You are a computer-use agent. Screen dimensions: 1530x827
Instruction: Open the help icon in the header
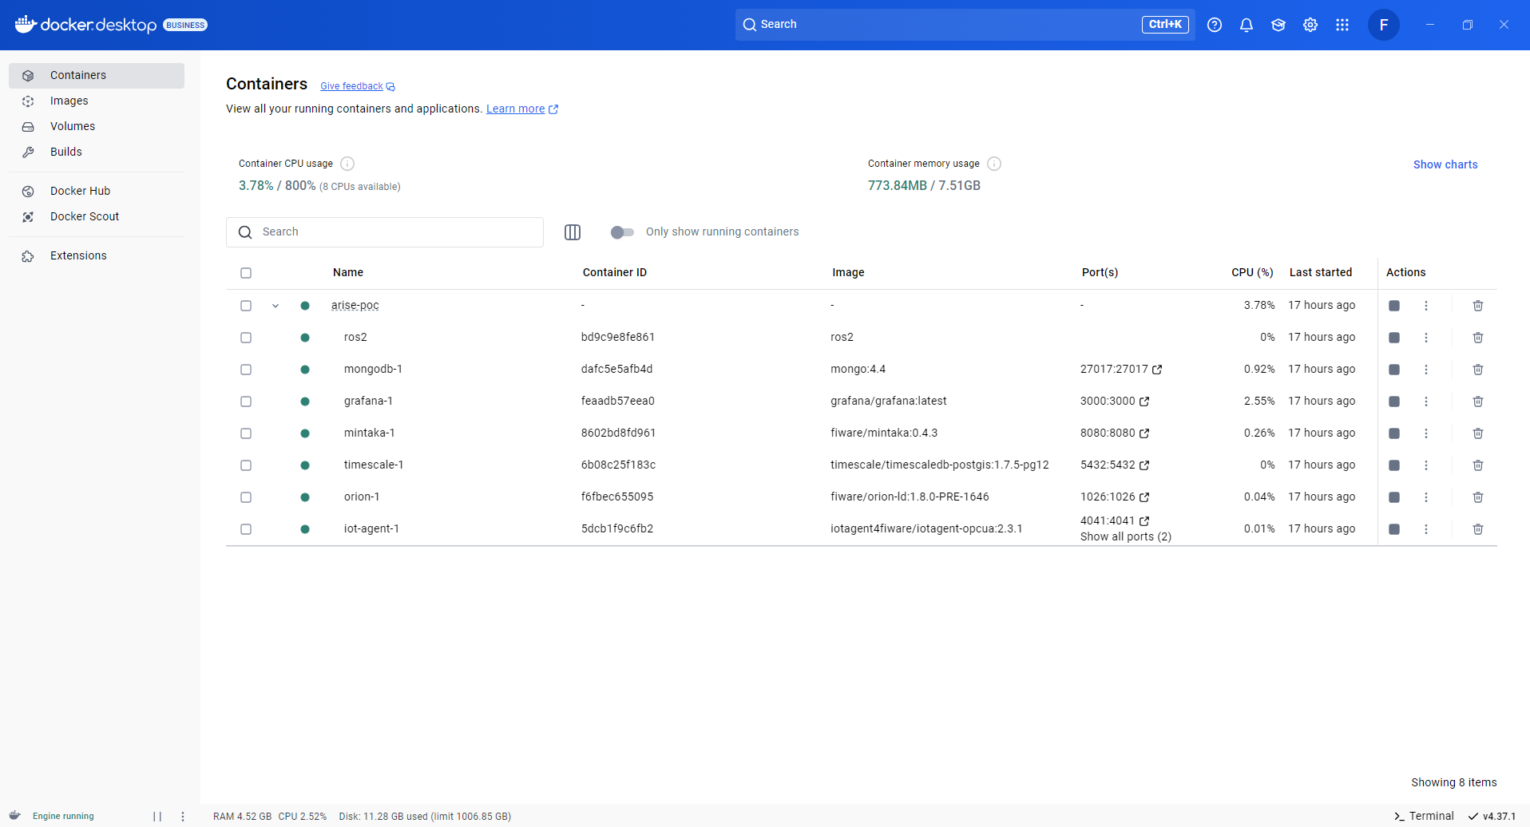[x=1215, y=25]
